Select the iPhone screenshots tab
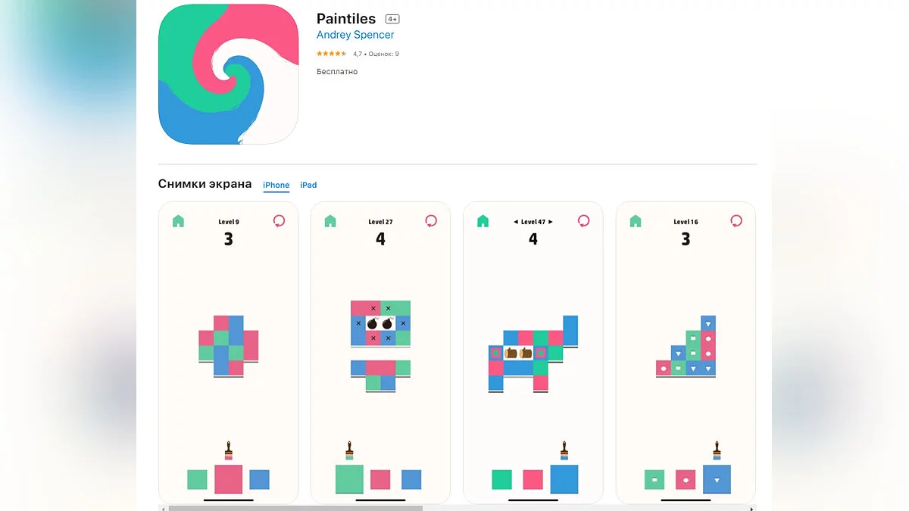The width and height of the screenshot is (909, 511). pyautogui.click(x=276, y=185)
